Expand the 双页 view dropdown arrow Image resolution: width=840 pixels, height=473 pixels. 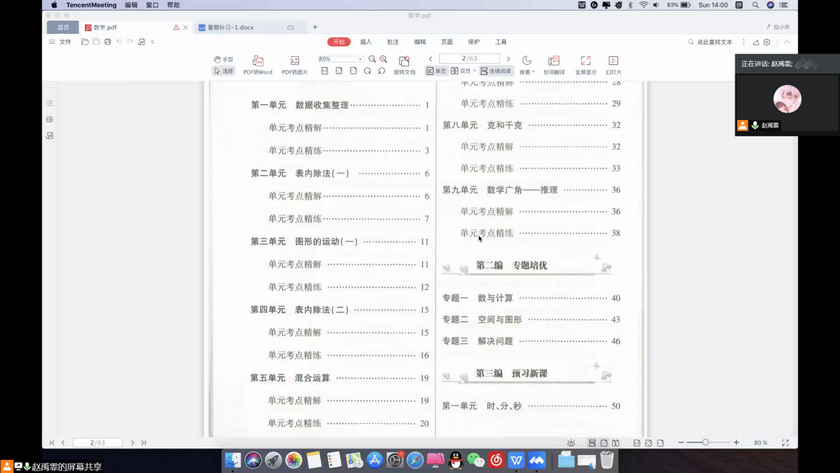pyautogui.click(x=475, y=71)
